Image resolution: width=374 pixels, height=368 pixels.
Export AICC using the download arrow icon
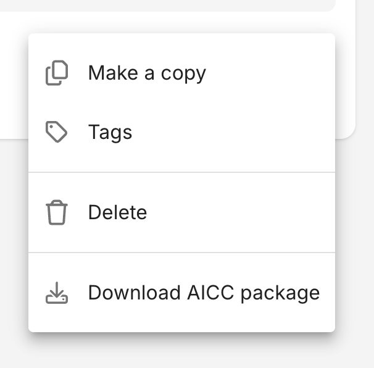coord(57,293)
